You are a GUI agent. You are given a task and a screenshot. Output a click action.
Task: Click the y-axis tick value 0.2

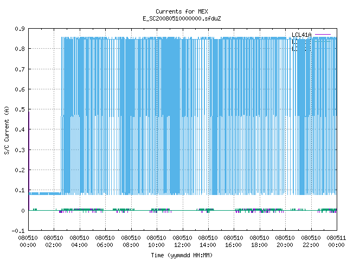pyautogui.click(x=20, y=170)
